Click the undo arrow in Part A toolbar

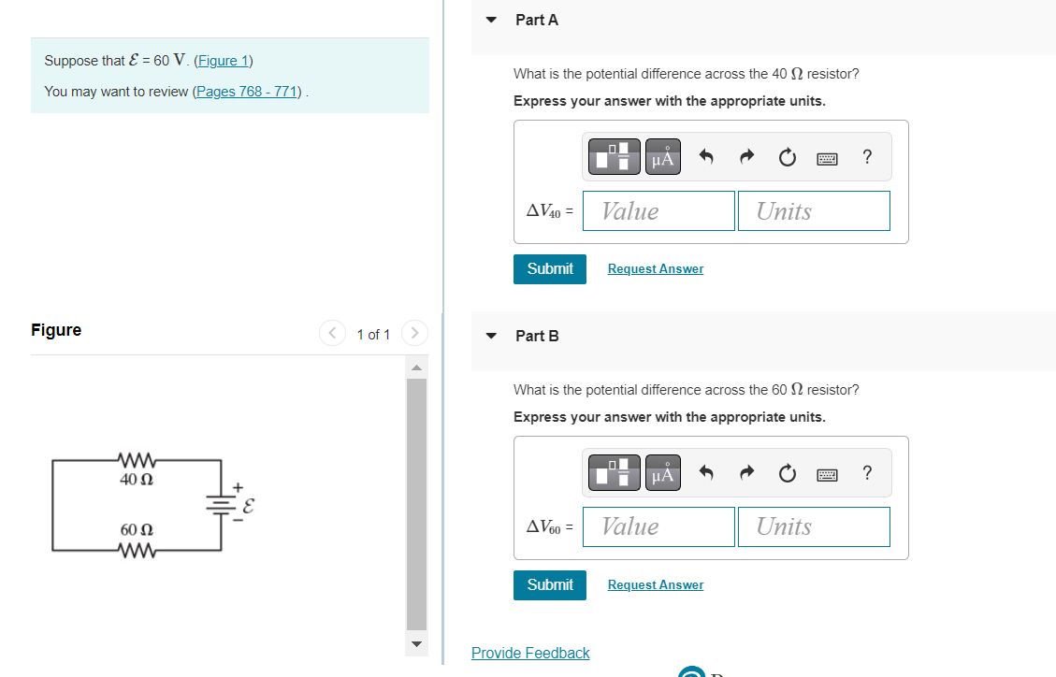(x=705, y=157)
